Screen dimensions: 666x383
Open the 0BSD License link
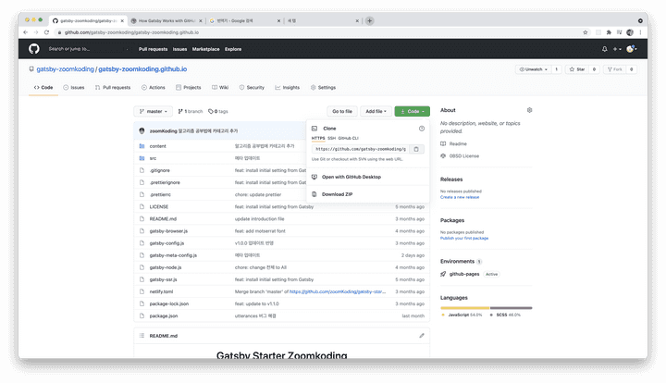click(x=460, y=156)
